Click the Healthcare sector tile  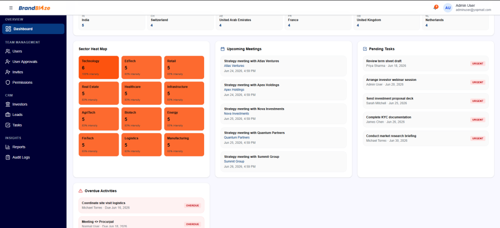pyautogui.click(x=142, y=93)
